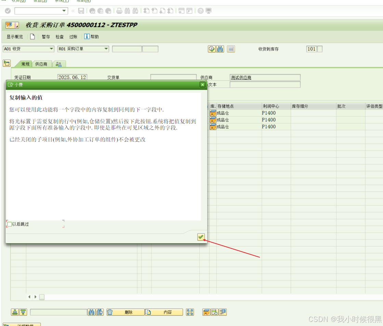Click the purchase order number input field
Viewport: 383px width, 326px height.
[127, 49]
